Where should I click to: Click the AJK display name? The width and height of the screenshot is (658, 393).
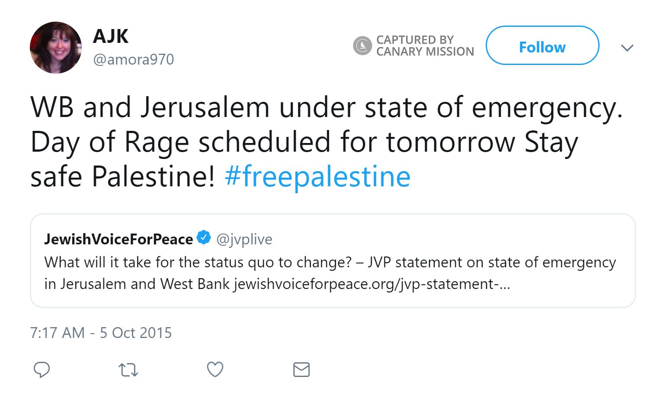[110, 36]
